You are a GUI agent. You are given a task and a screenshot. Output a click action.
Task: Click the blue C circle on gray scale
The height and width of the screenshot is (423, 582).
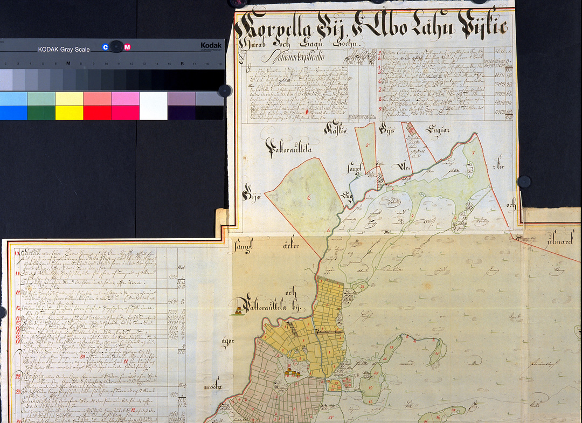[106, 47]
